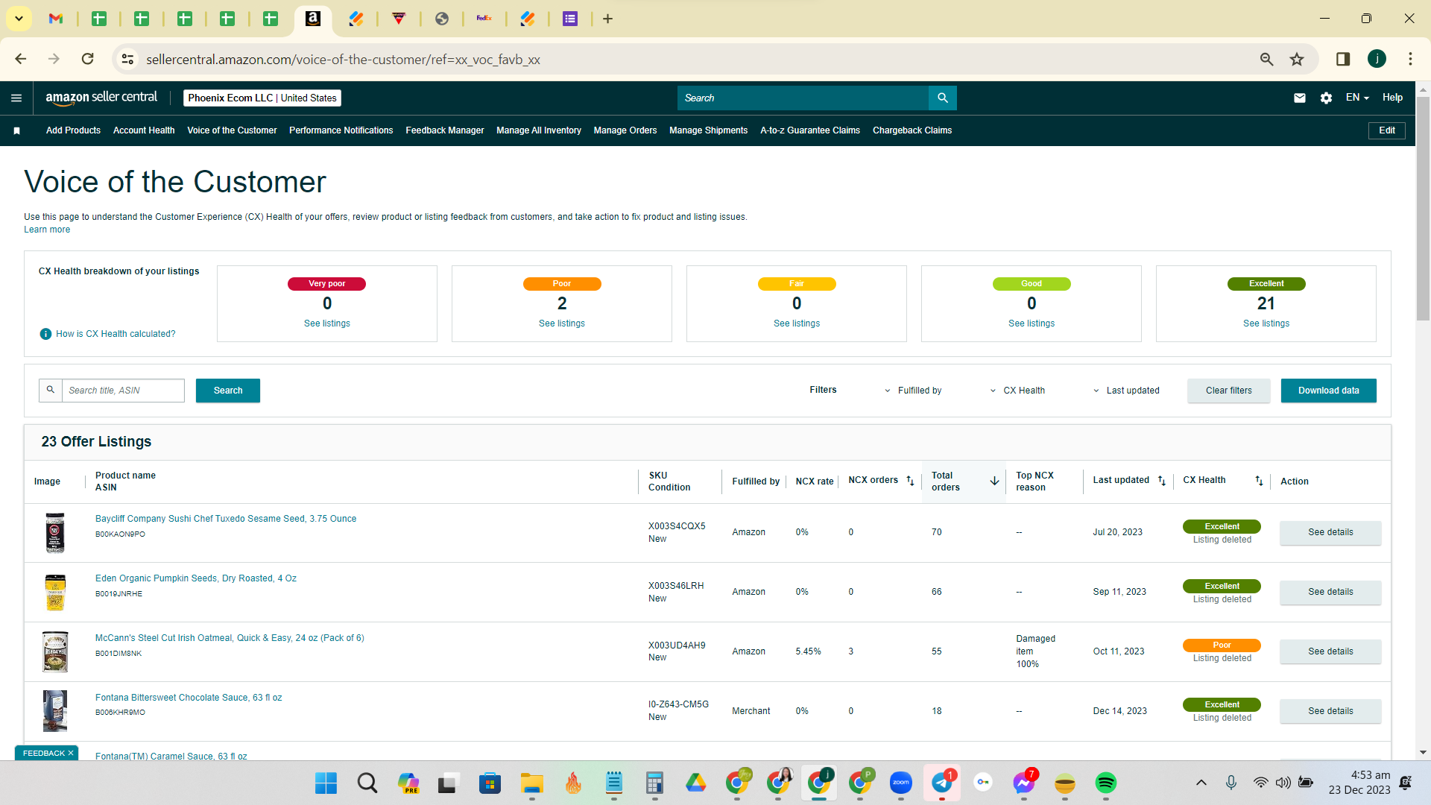Click the How is CX Health calculated link
Viewport: 1431px width, 805px height.
pos(116,334)
